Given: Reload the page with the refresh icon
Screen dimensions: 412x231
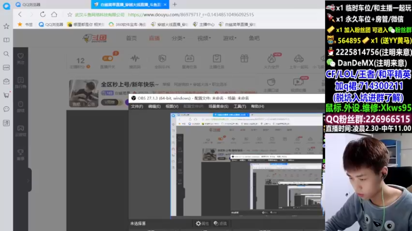Looking at the screenshot, I should pos(43,14).
